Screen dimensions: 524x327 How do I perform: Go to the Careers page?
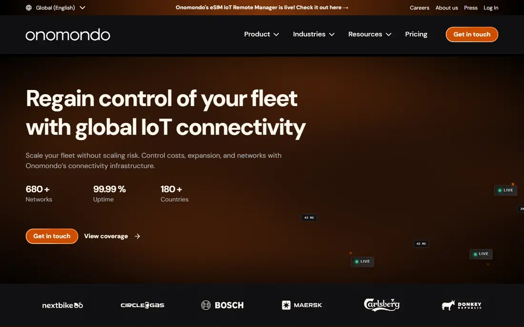click(x=419, y=8)
